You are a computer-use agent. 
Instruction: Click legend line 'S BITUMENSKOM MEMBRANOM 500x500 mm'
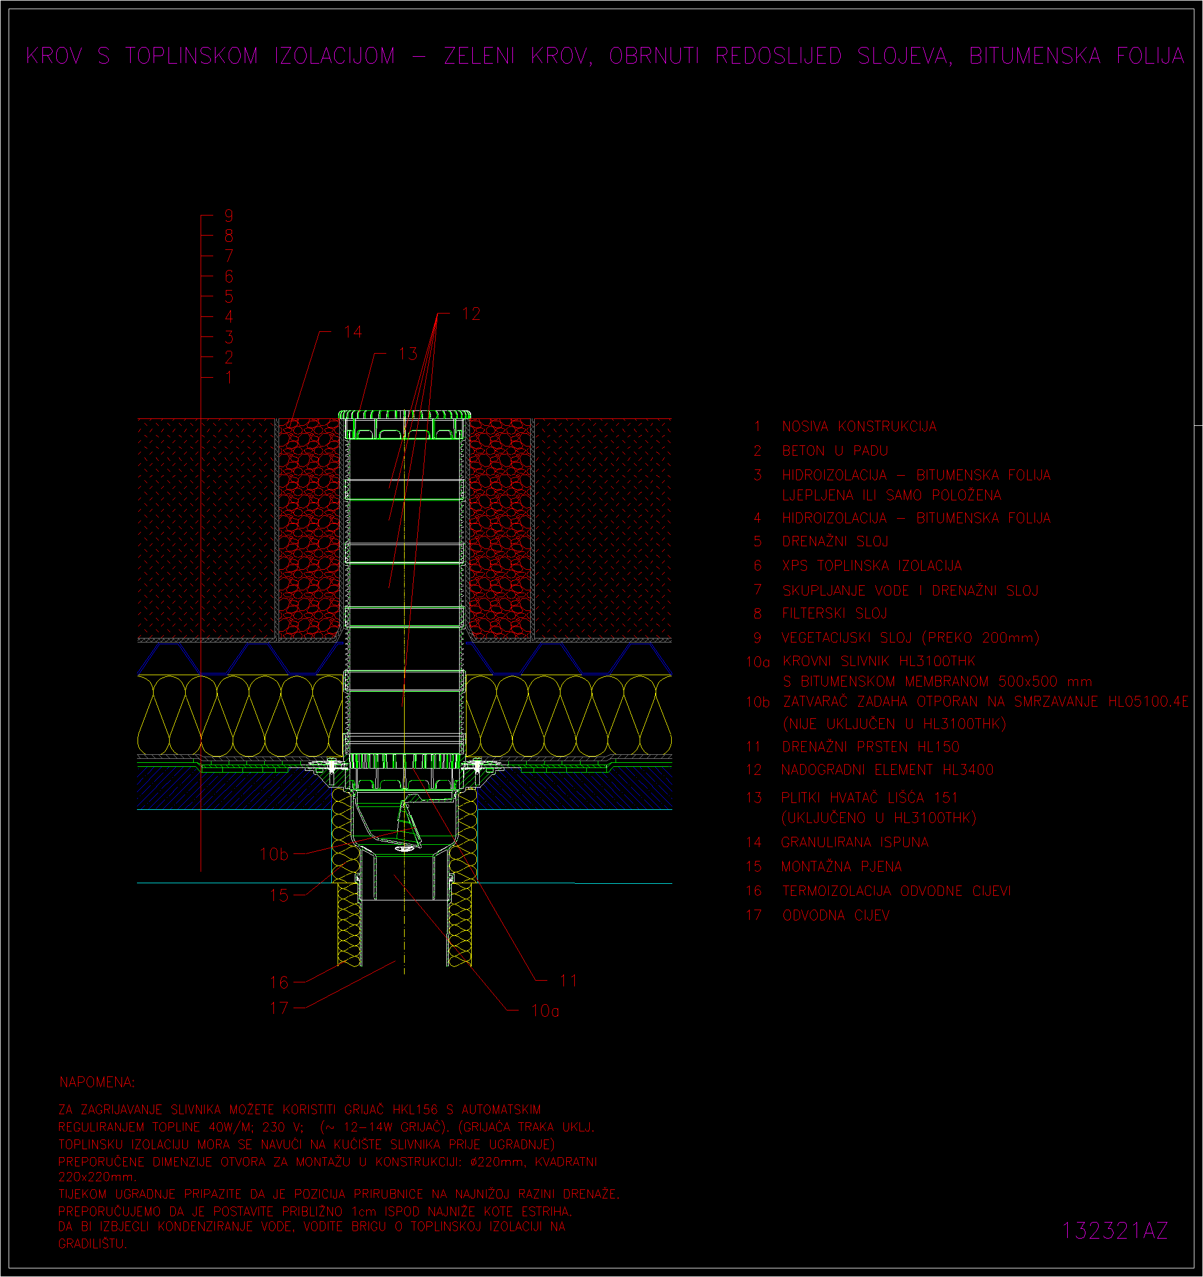(937, 681)
